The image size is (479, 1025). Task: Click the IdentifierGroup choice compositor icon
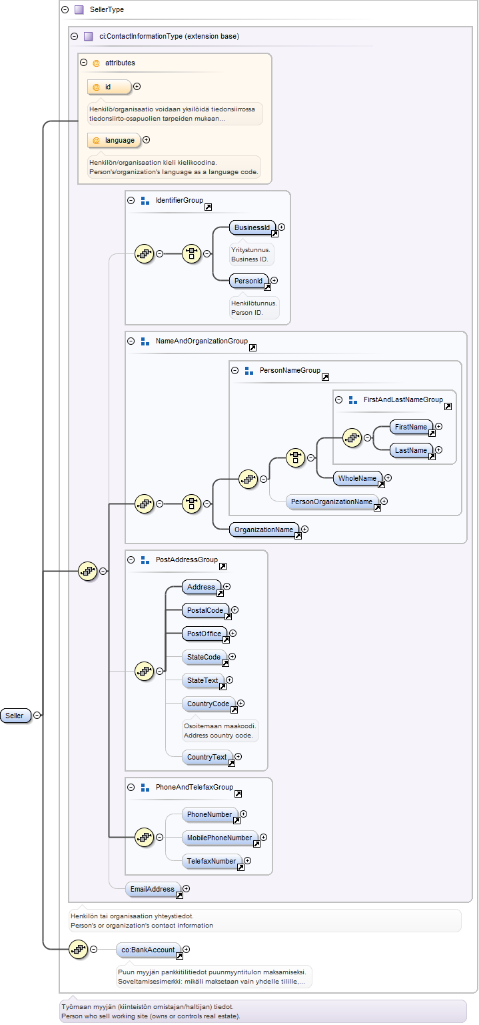tap(192, 253)
